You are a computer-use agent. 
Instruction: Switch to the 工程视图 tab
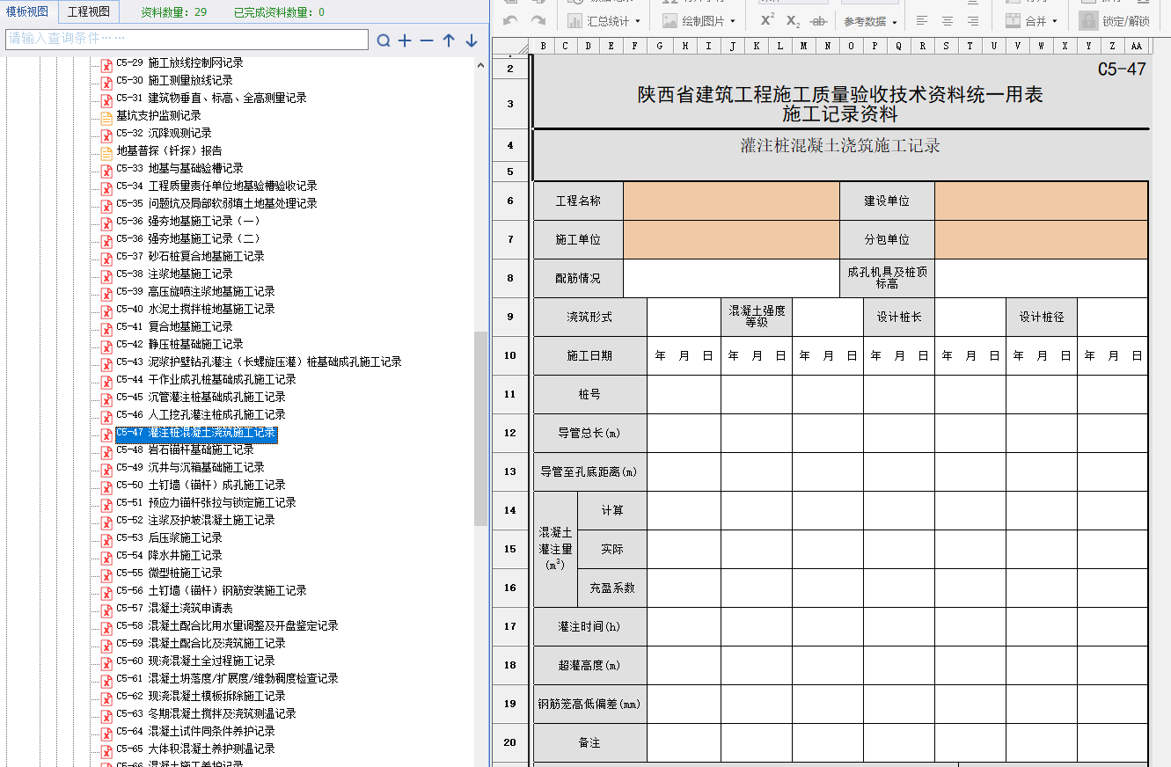(89, 11)
